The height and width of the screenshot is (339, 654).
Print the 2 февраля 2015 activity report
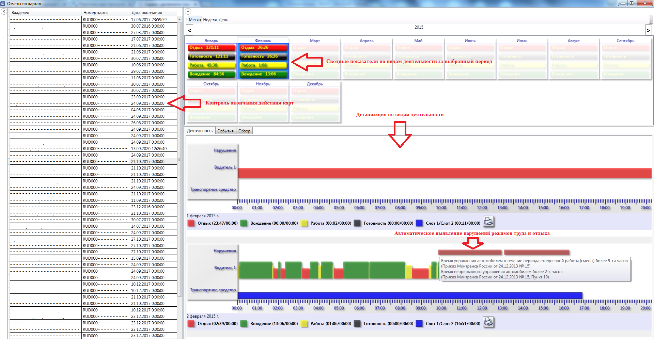(488, 322)
